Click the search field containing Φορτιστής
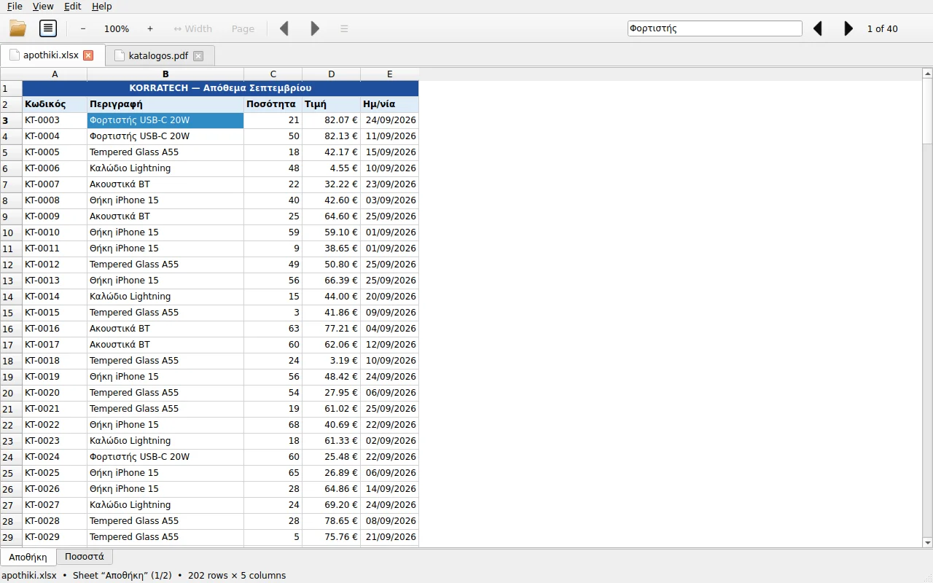The height and width of the screenshot is (583, 933). pos(714,28)
